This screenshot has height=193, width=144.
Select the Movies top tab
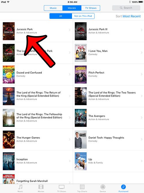(72, 8)
